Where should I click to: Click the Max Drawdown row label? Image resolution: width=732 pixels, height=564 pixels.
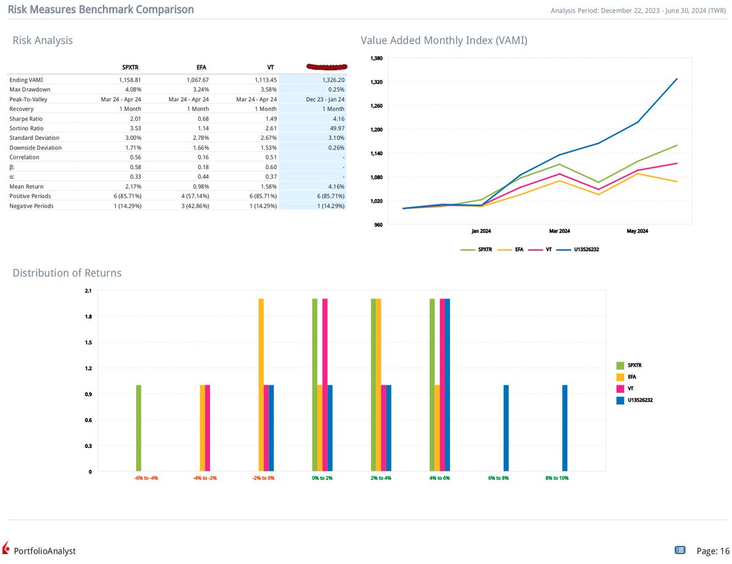(x=30, y=89)
